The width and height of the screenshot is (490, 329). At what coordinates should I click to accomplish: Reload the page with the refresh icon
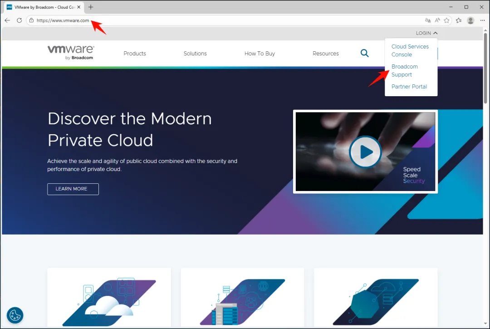[20, 20]
